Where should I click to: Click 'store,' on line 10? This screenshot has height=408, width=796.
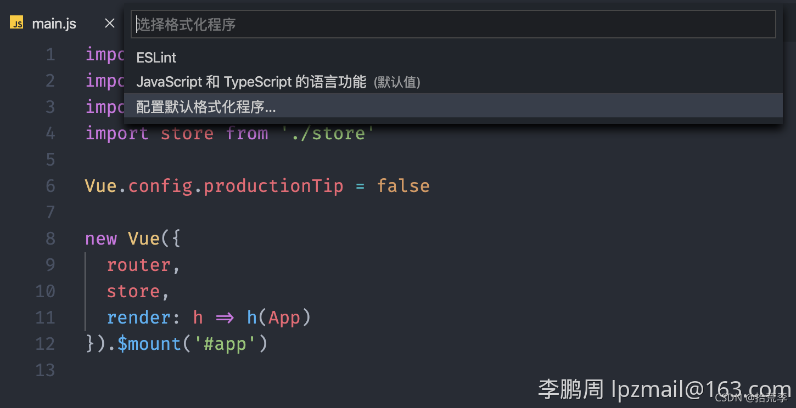(138, 291)
